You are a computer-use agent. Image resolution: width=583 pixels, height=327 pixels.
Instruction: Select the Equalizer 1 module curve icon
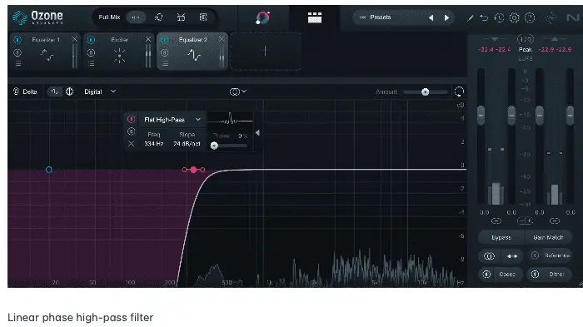tap(47, 55)
